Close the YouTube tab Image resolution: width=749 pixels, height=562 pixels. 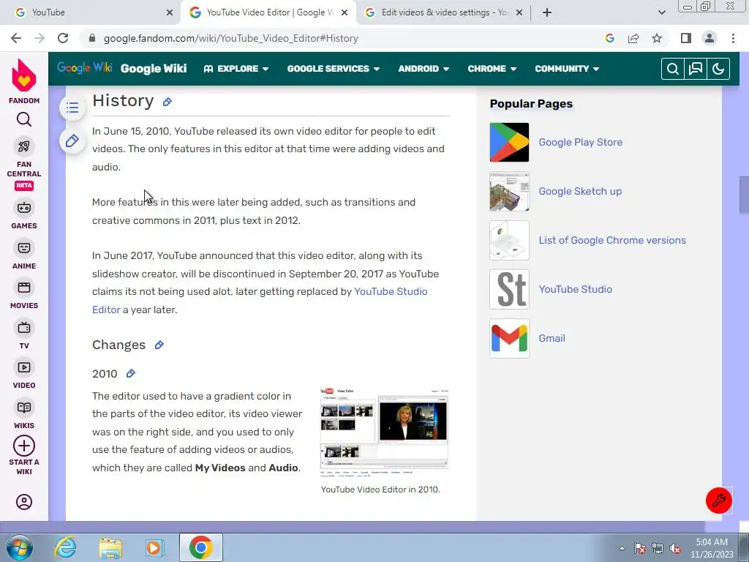click(170, 13)
